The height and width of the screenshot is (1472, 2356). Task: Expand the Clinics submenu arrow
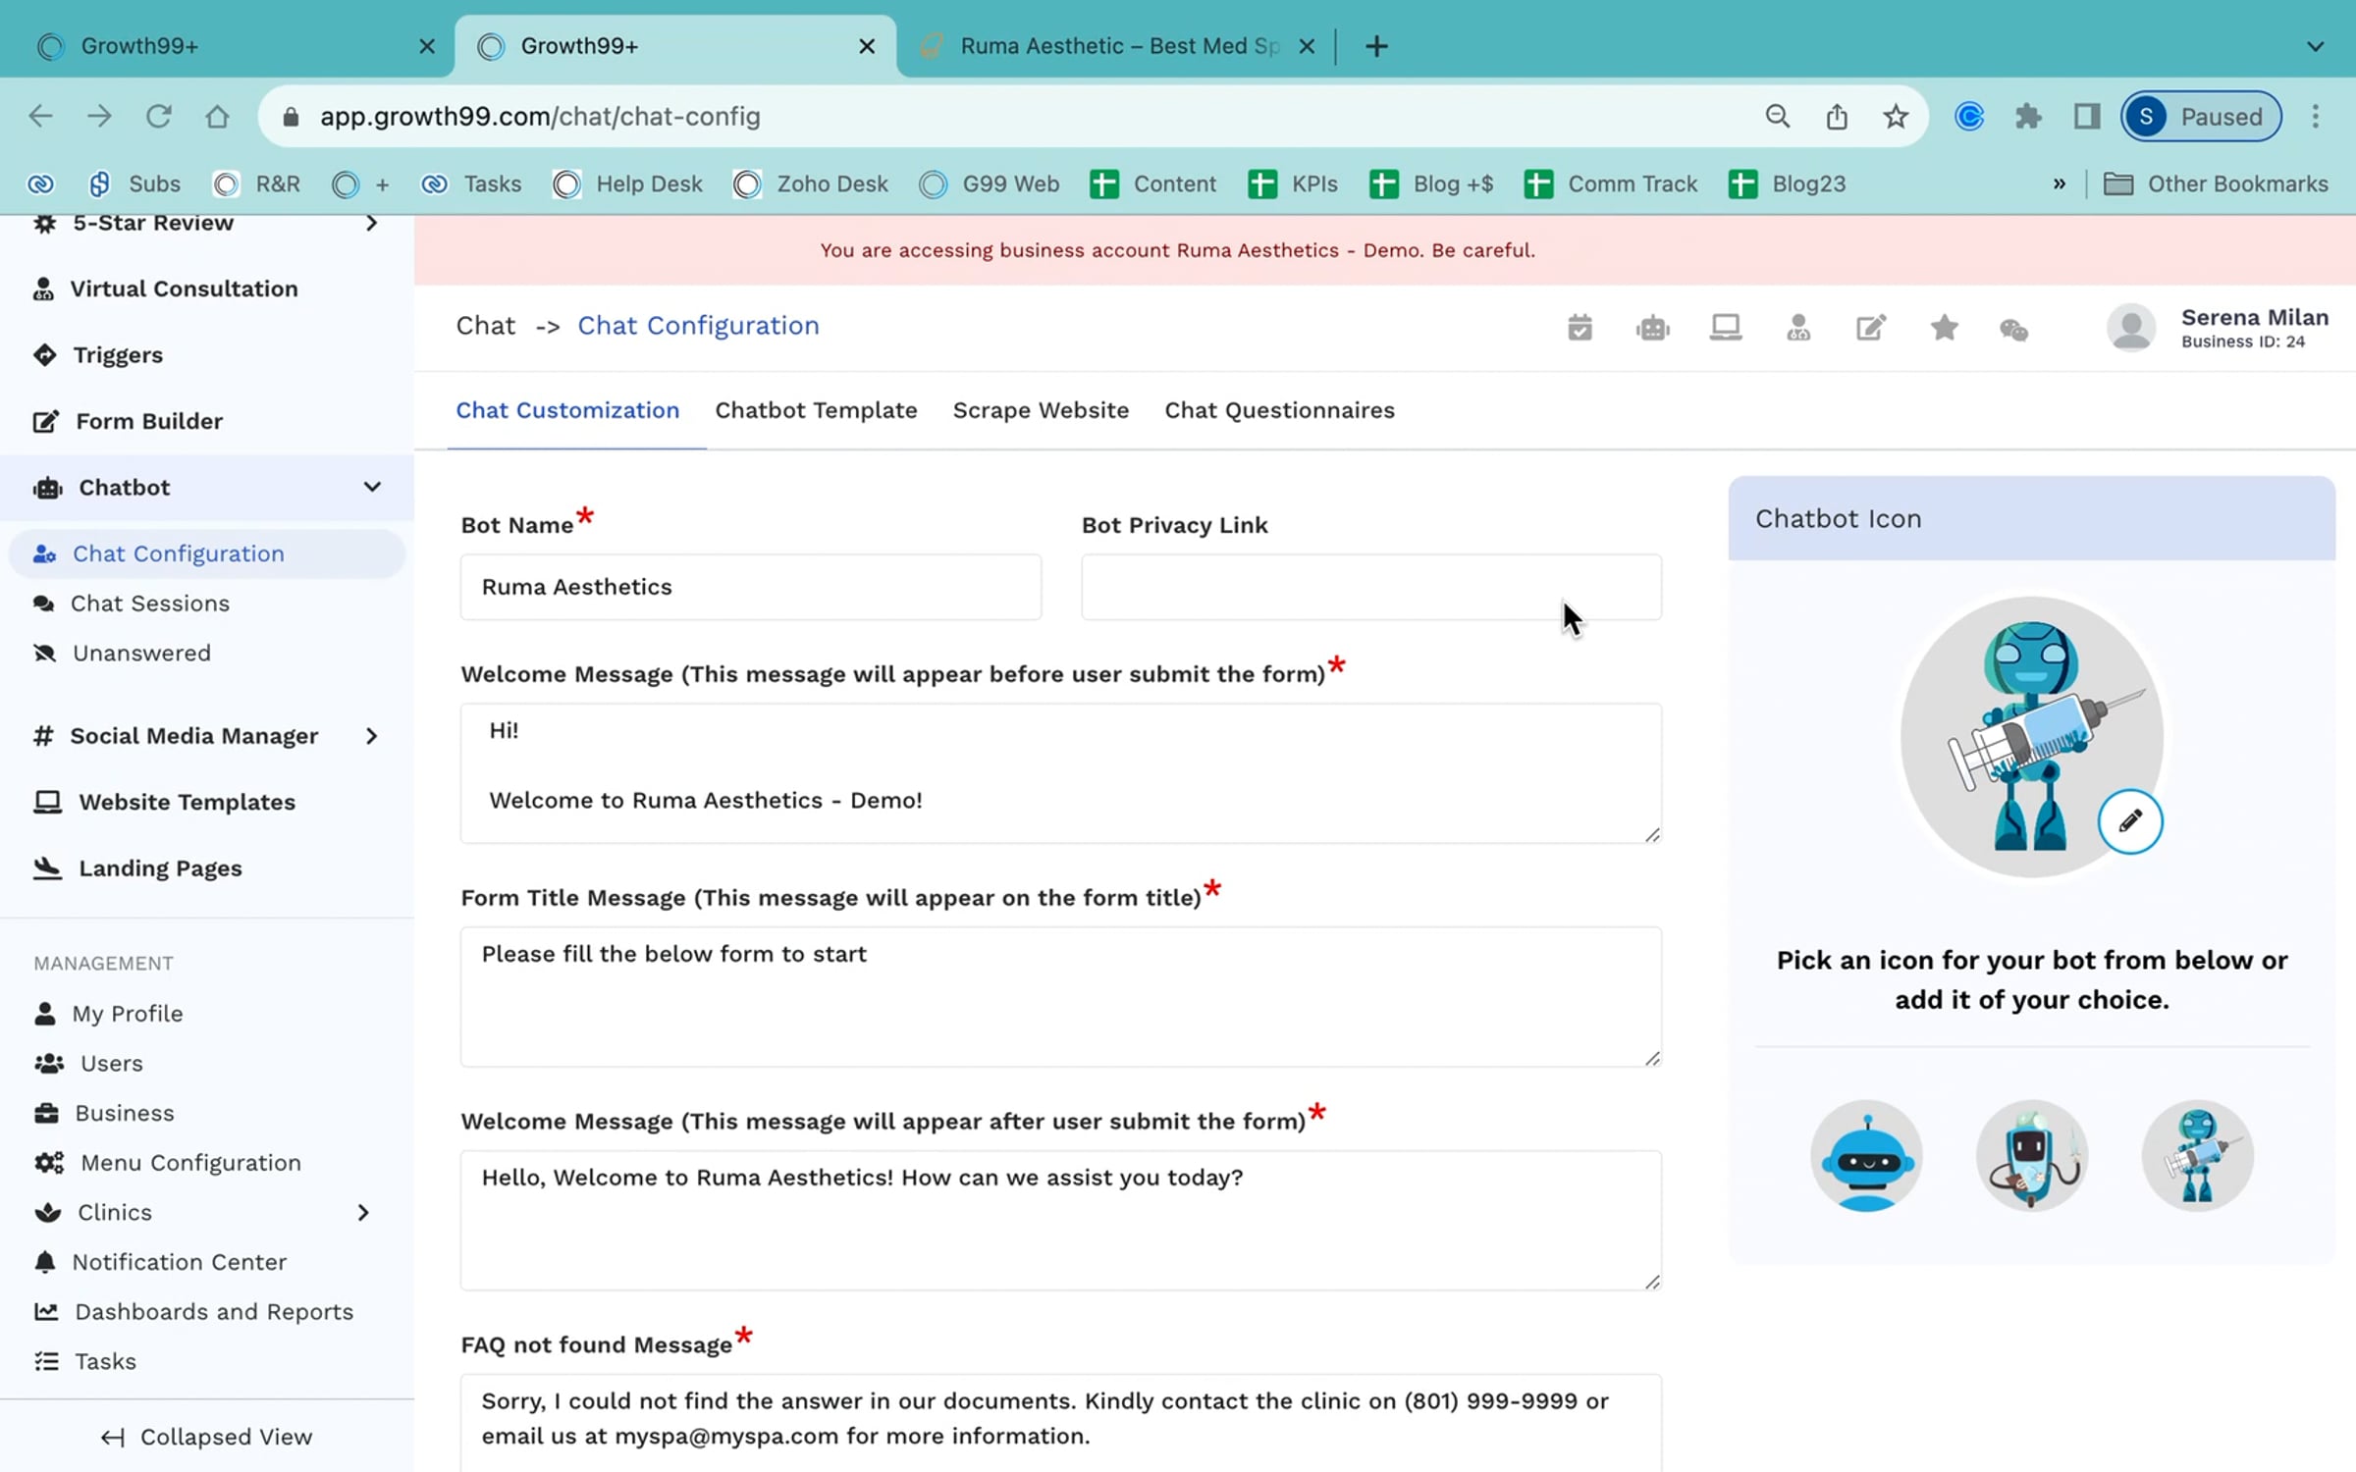point(363,1213)
